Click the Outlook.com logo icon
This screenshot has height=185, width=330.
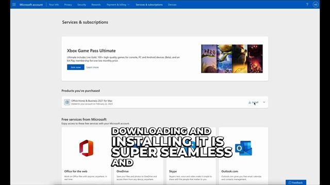tap(243, 148)
